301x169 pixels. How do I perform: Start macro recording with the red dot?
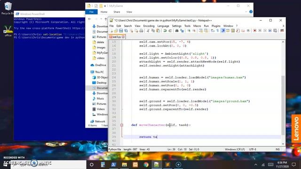255,31
